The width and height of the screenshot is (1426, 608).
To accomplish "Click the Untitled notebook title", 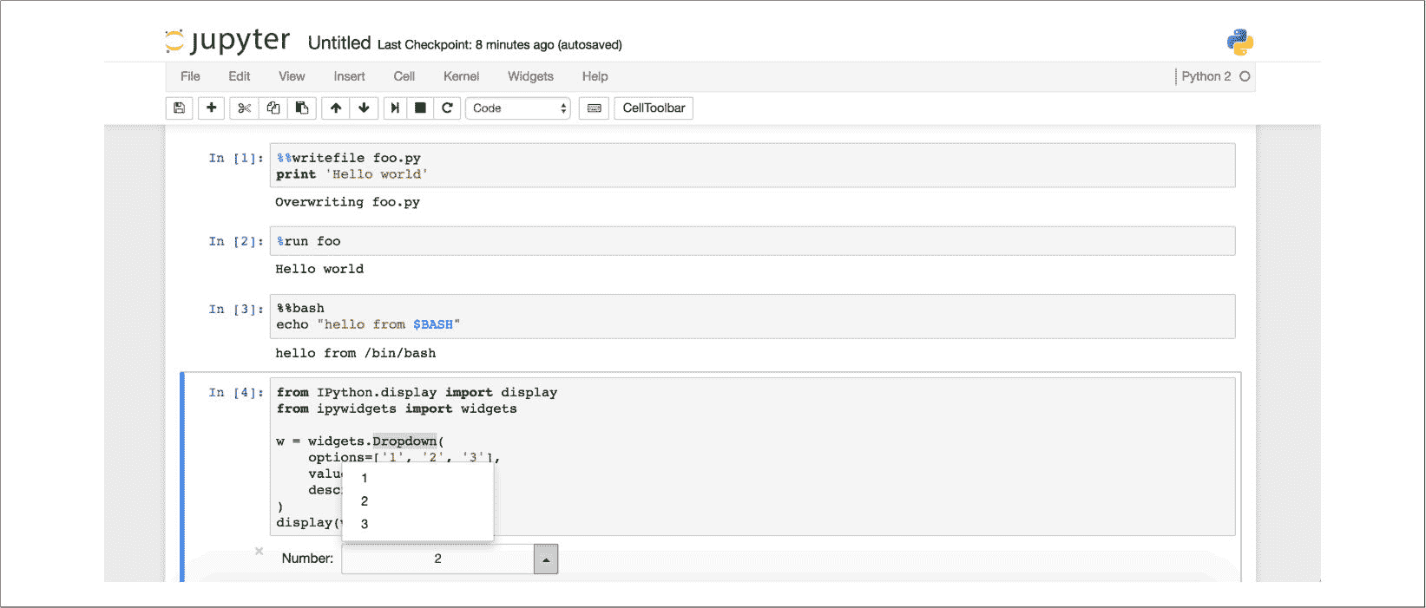I will coord(338,43).
